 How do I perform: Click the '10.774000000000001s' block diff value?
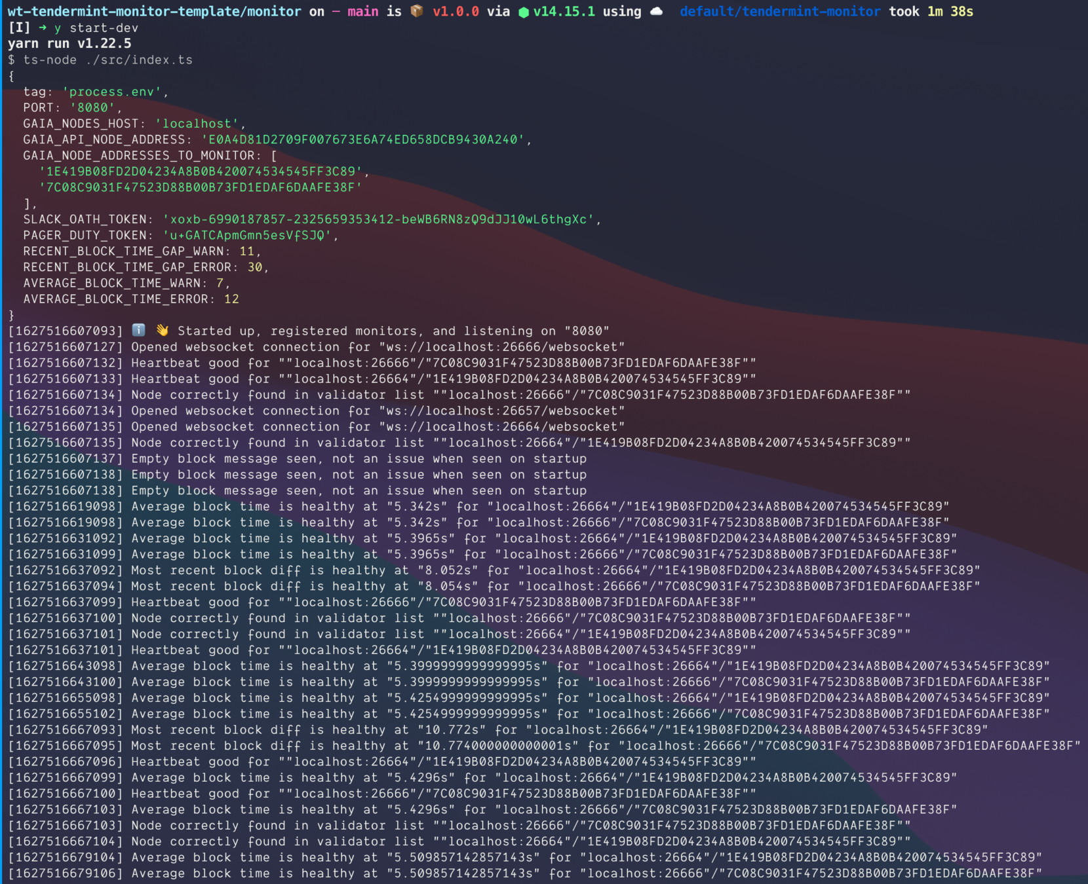[x=498, y=746]
